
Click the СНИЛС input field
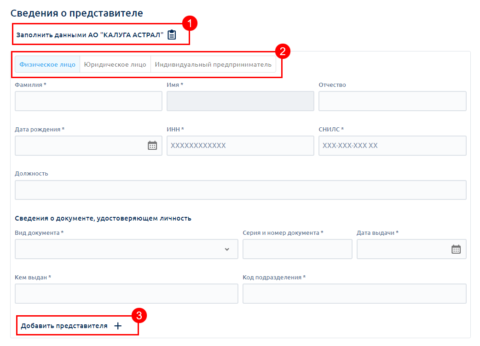coord(392,146)
